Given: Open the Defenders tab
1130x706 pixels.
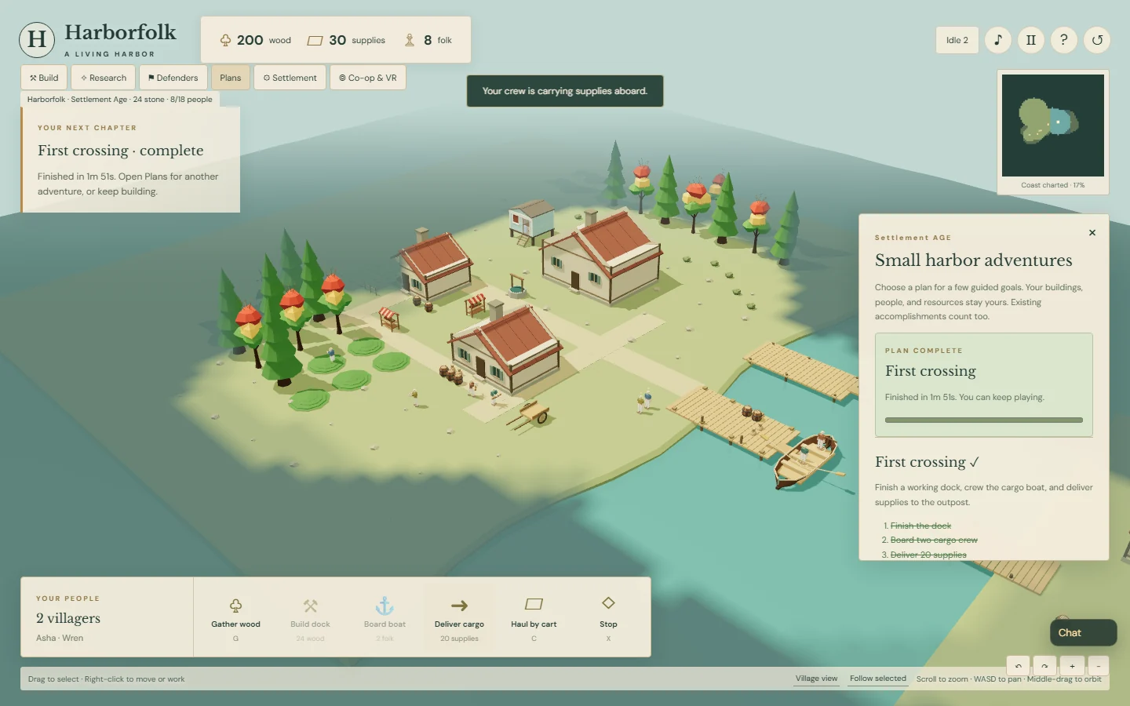Looking at the screenshot, I should [x=173, y=78].
